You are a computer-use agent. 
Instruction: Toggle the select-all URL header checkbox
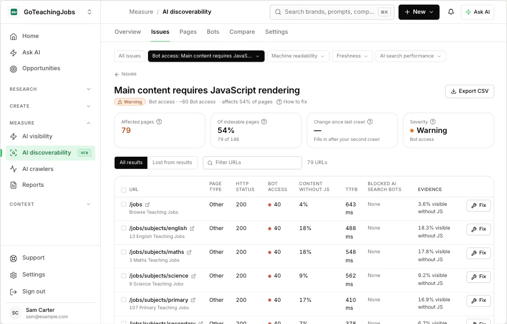click(x=124, y=190)
